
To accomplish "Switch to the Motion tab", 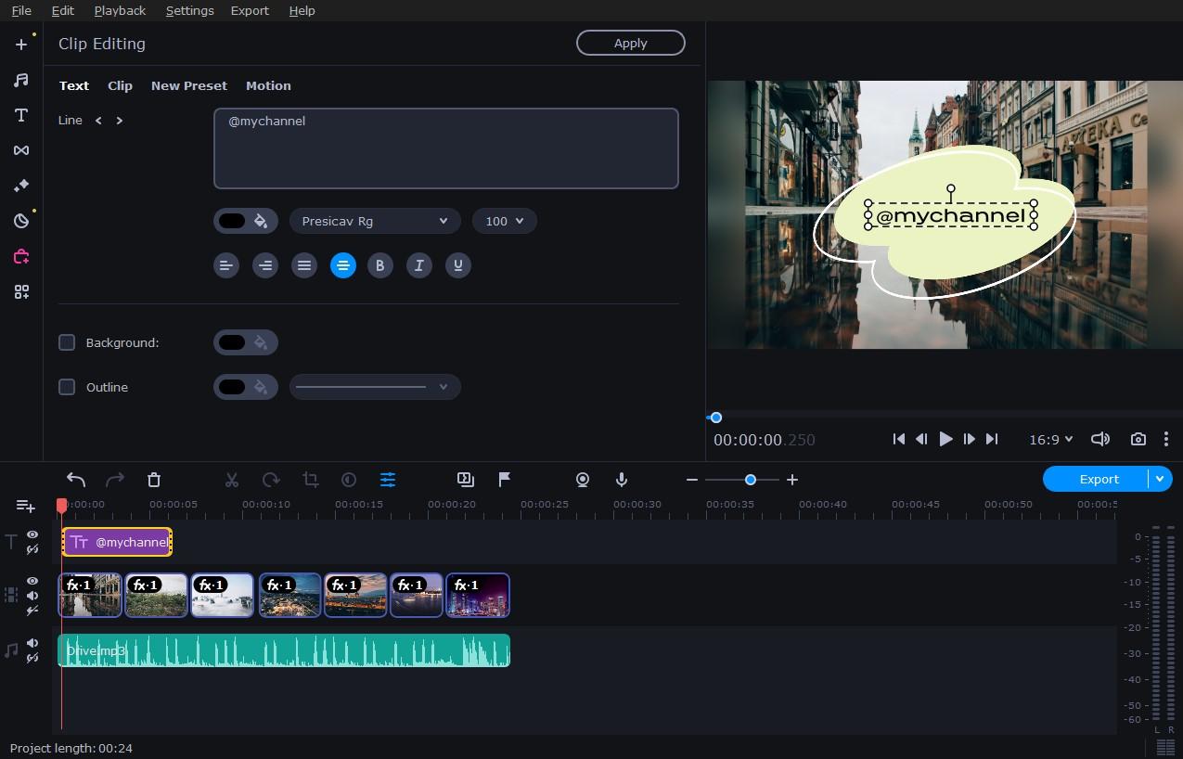I will [x=268, y=85].
